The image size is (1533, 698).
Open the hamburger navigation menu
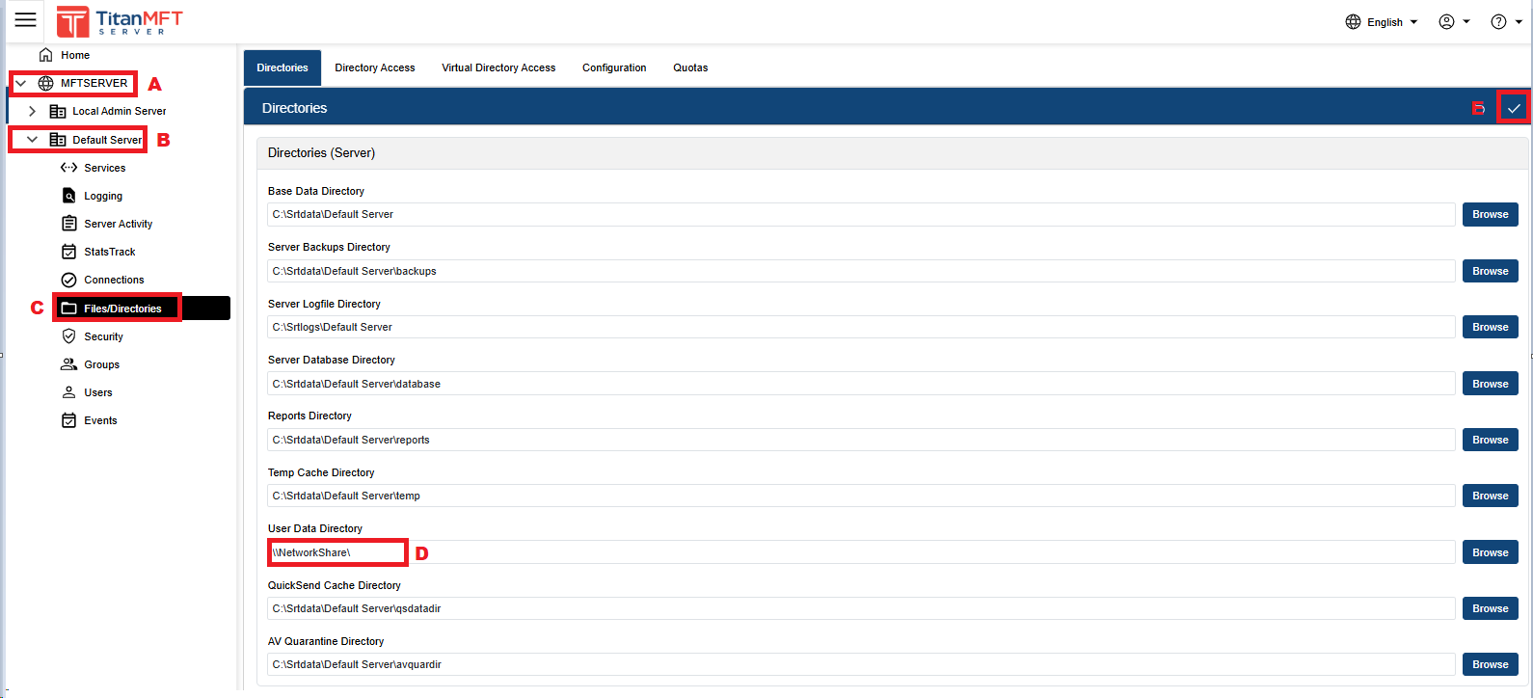(26, 20)
